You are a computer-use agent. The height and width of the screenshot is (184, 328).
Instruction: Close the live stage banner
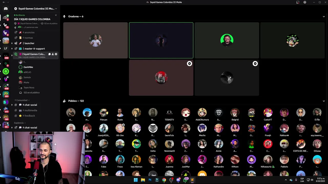(56, 15)
